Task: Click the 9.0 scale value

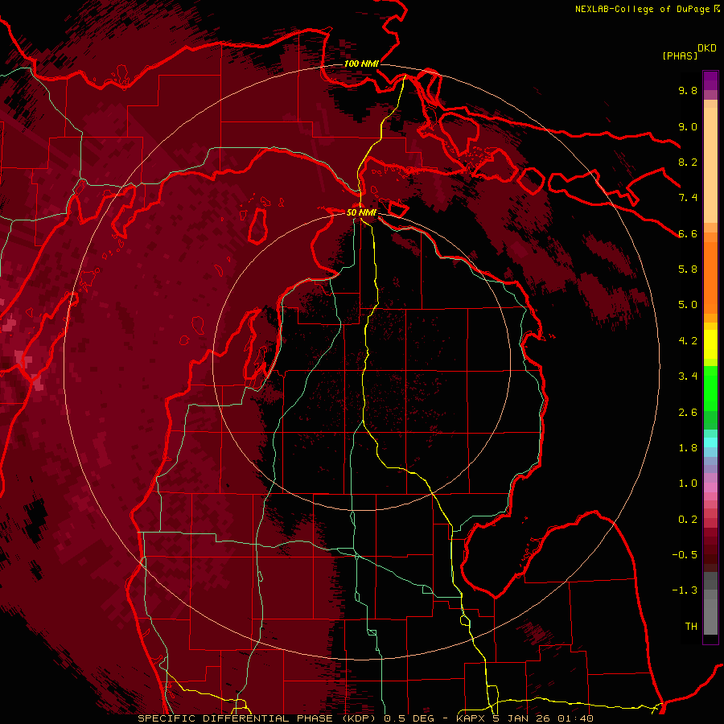Action: tap(688, 126)
